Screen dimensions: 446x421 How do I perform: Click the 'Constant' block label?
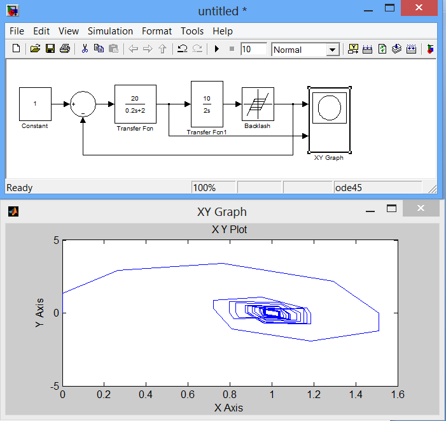tap(35, 126)
